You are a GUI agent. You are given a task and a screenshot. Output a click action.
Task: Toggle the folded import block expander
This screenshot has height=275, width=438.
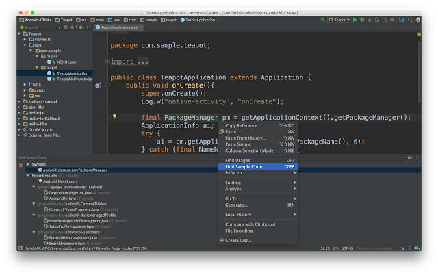coord(107,62)
